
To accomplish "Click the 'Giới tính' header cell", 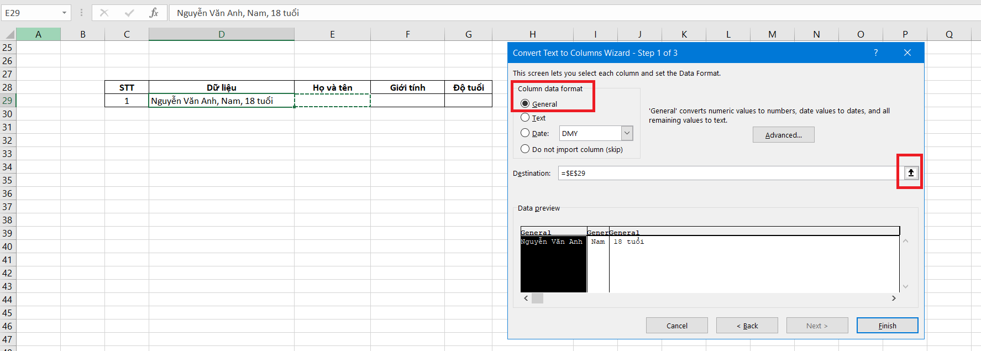I will [407, 87].
